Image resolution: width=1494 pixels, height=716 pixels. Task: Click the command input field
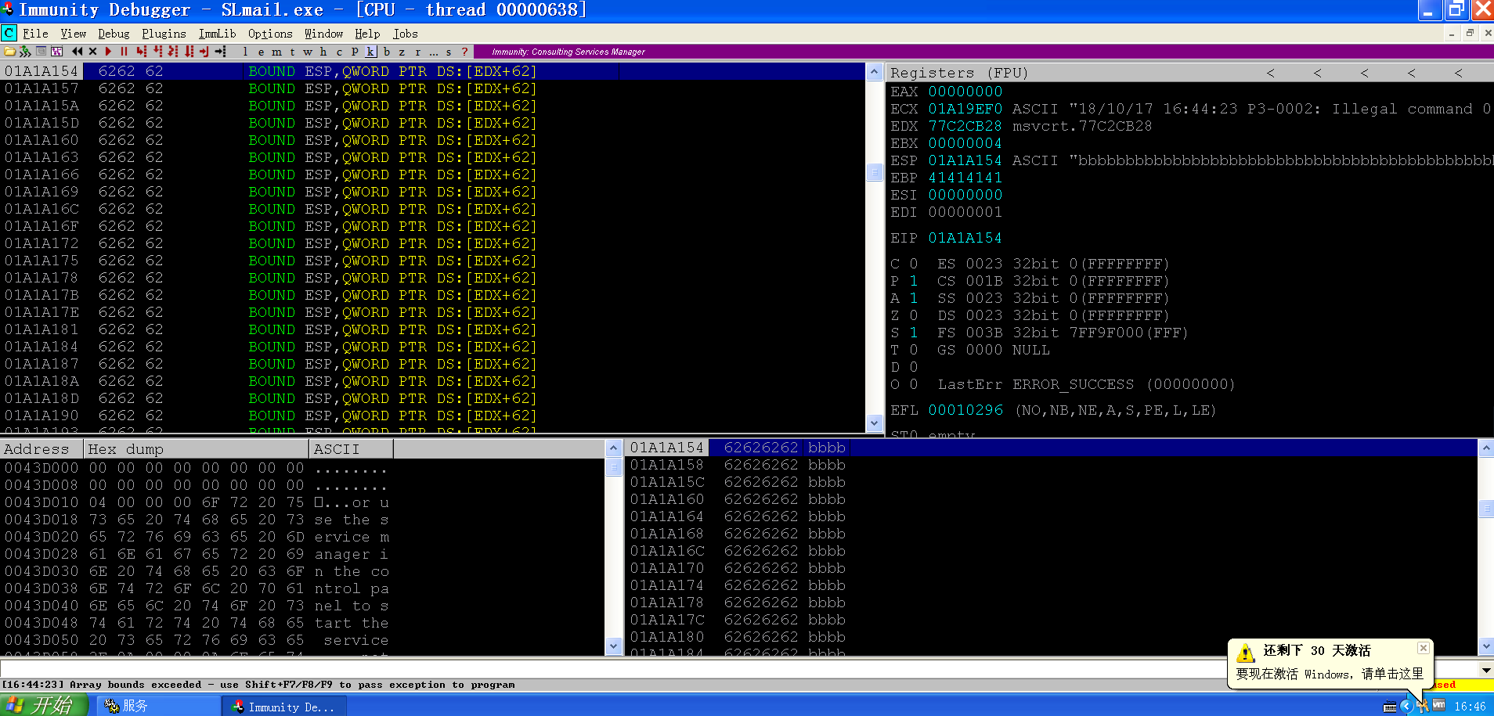tap(739, 670)
